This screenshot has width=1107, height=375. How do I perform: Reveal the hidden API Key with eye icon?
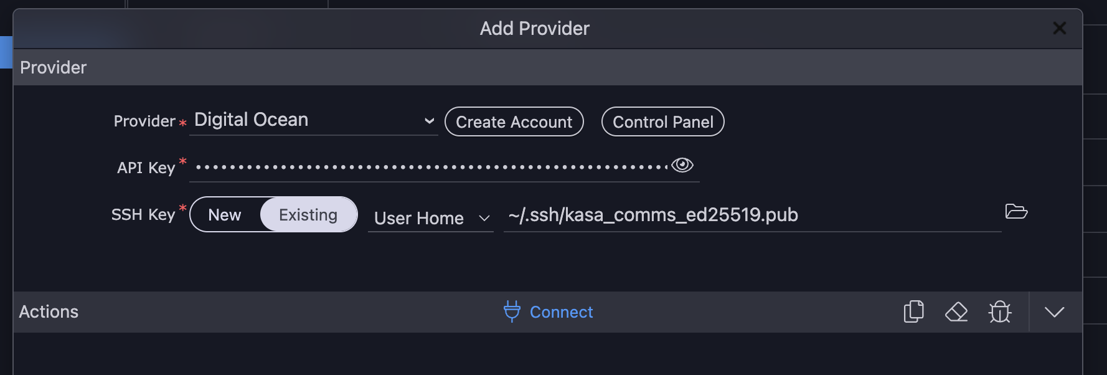tap(682, 165)
